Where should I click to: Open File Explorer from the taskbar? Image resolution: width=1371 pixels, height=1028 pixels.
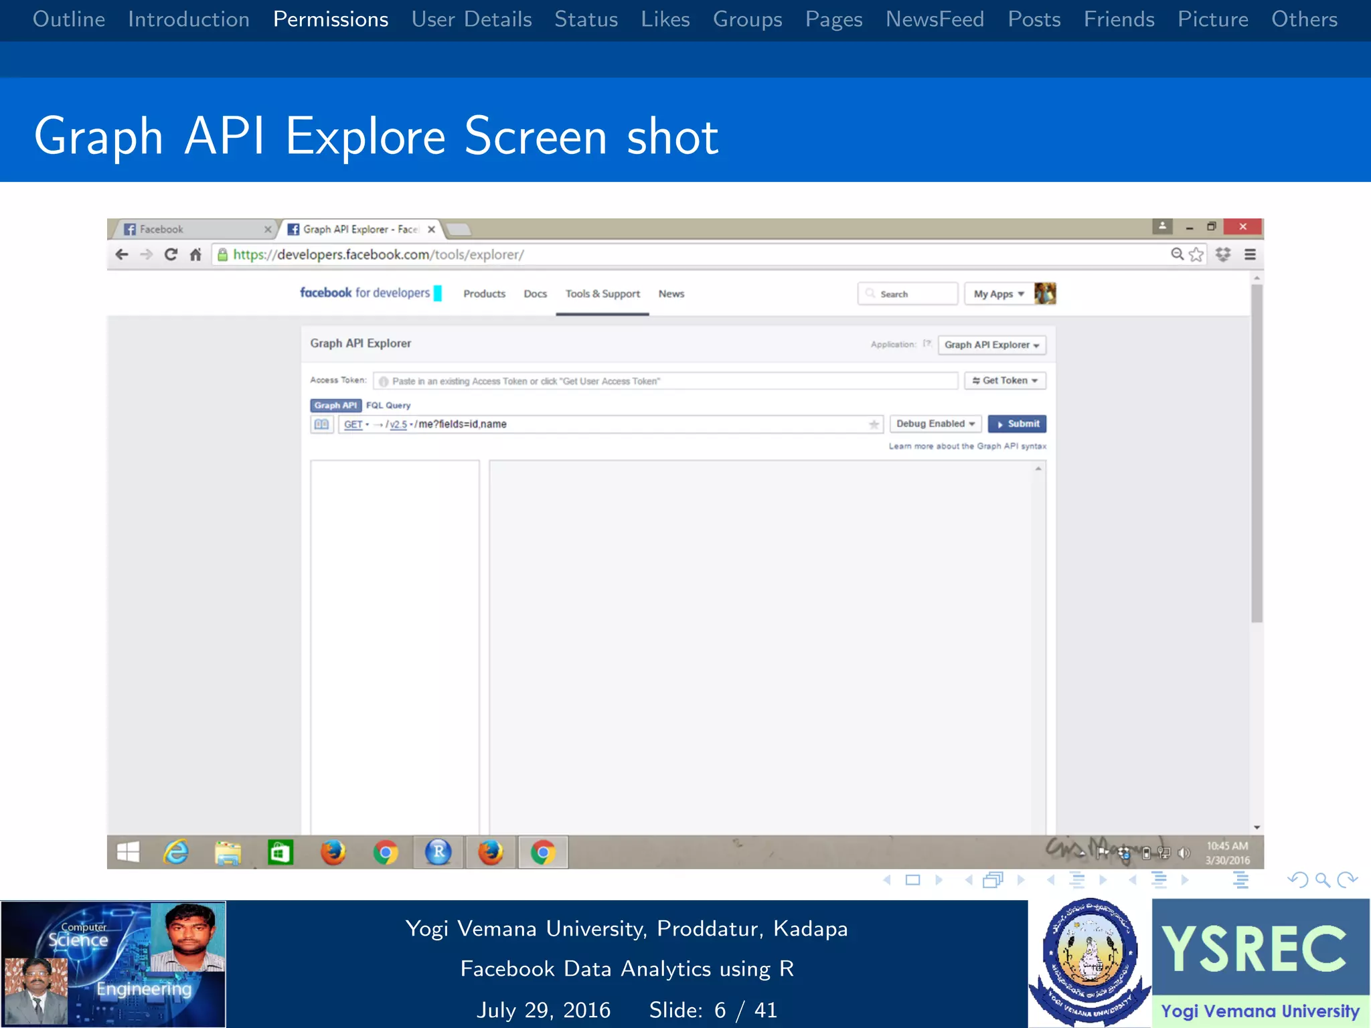point(228,853)
